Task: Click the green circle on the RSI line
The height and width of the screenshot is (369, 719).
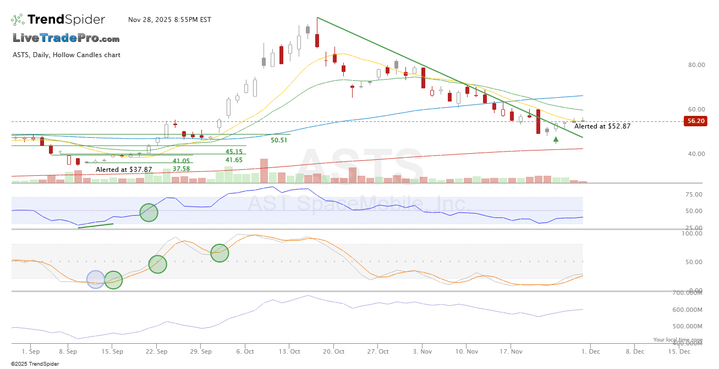Action: tap(149, 212)
